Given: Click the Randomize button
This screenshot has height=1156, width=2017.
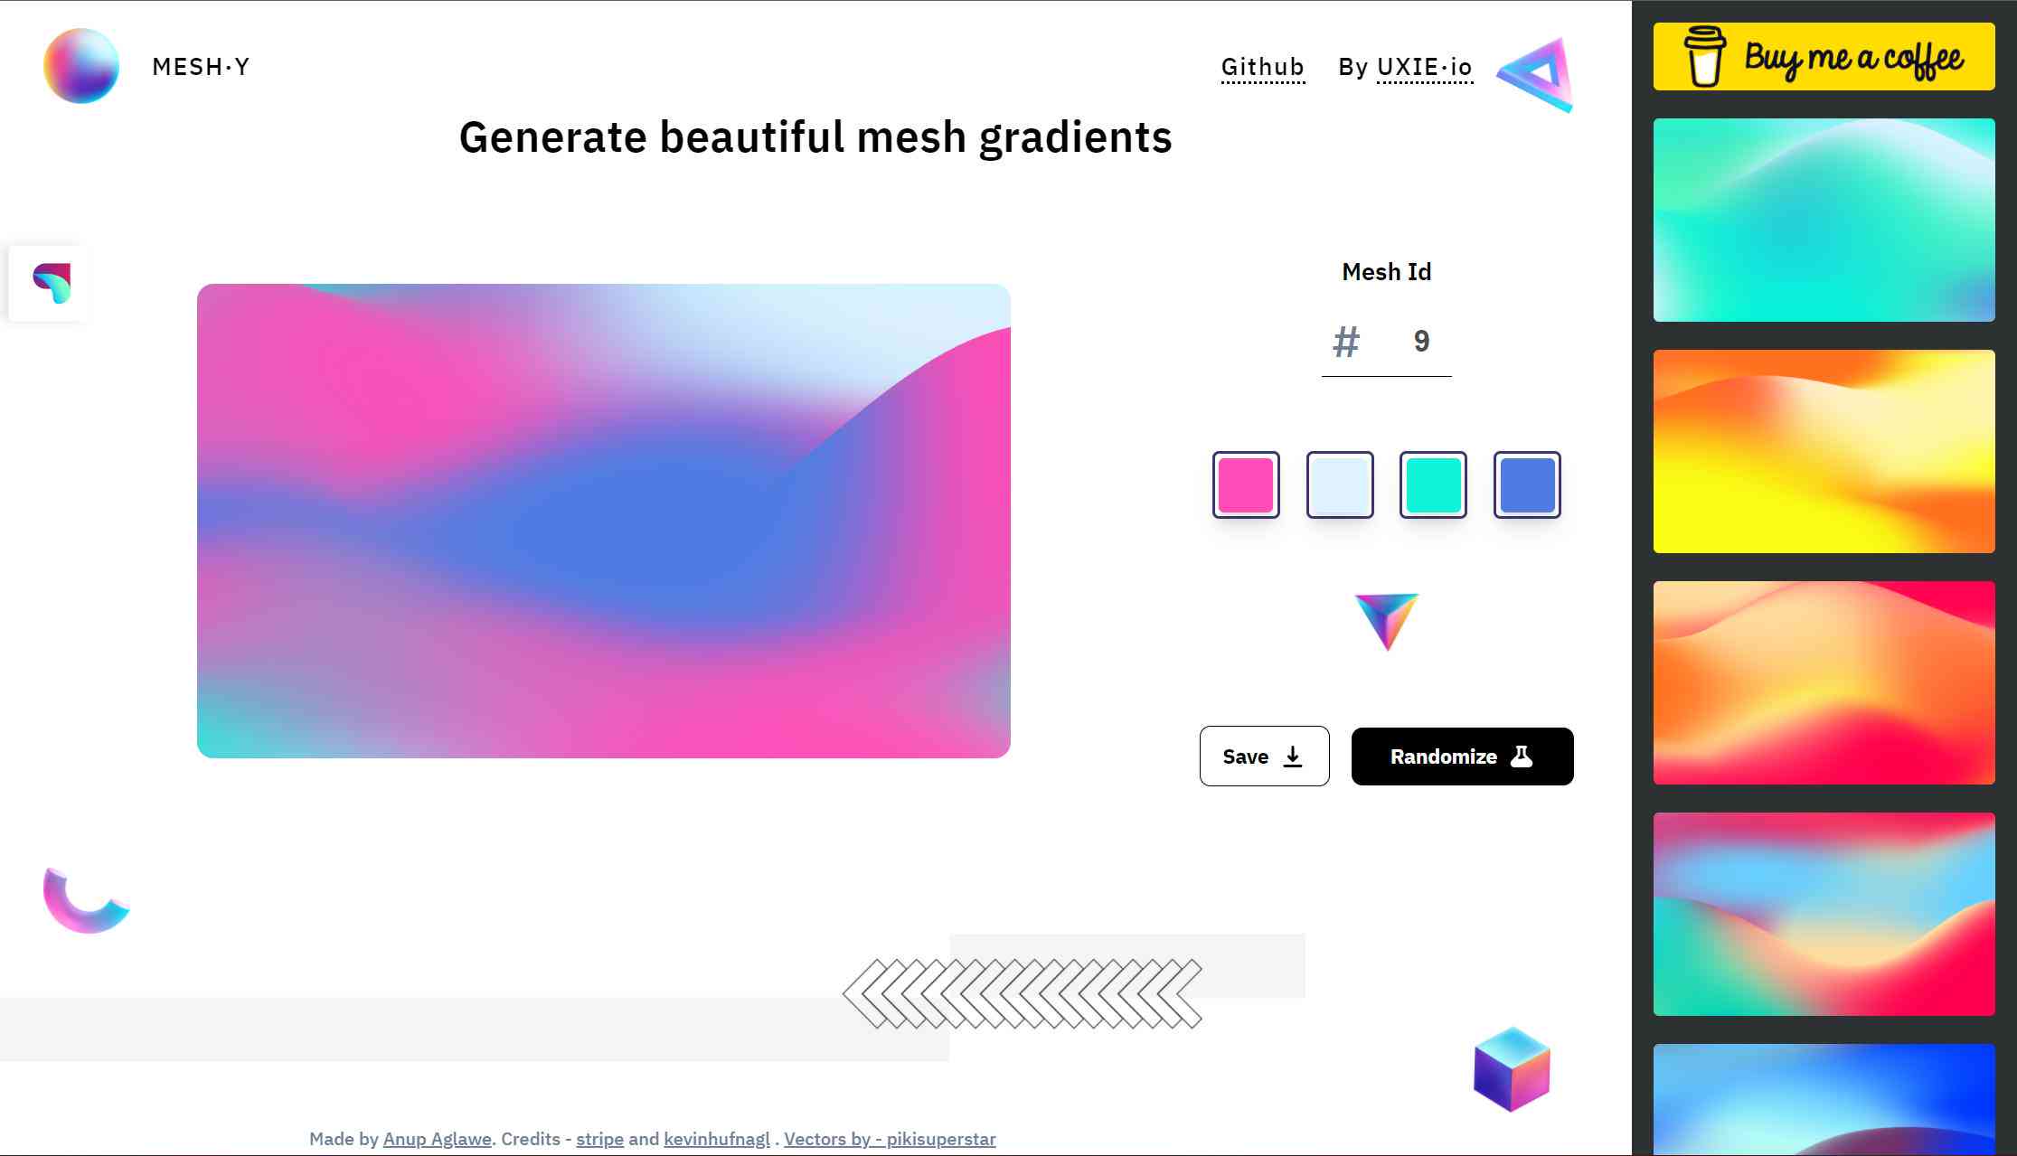Looking at the screenshot, I should click(x=1462, y=756).
